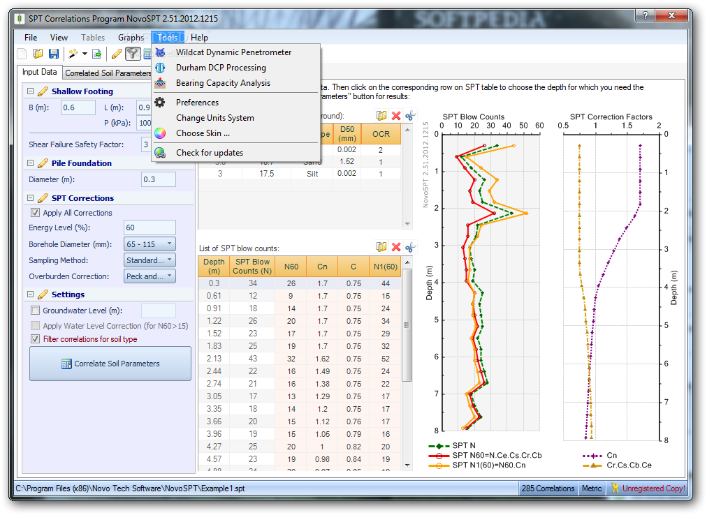Toggle the funnel filter toolbar button
This screenshot has height=515, width=707.
tap(133, 54)
